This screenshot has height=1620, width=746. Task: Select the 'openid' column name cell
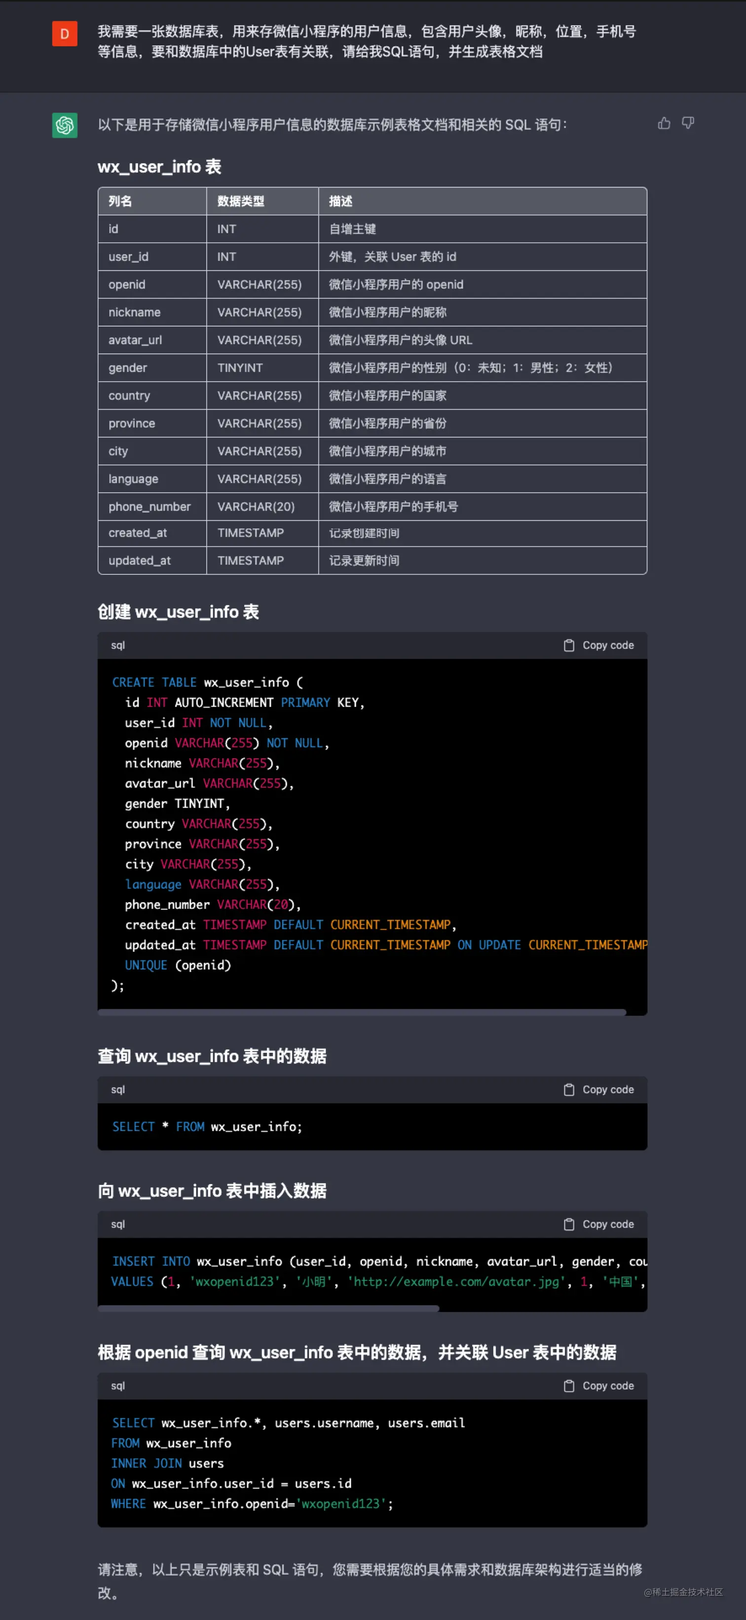click(152, 284)
